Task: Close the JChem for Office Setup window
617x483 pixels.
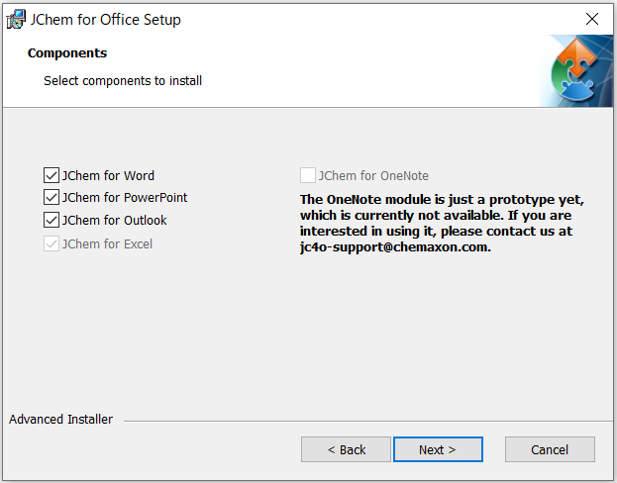Action: (x=592, y=19)
